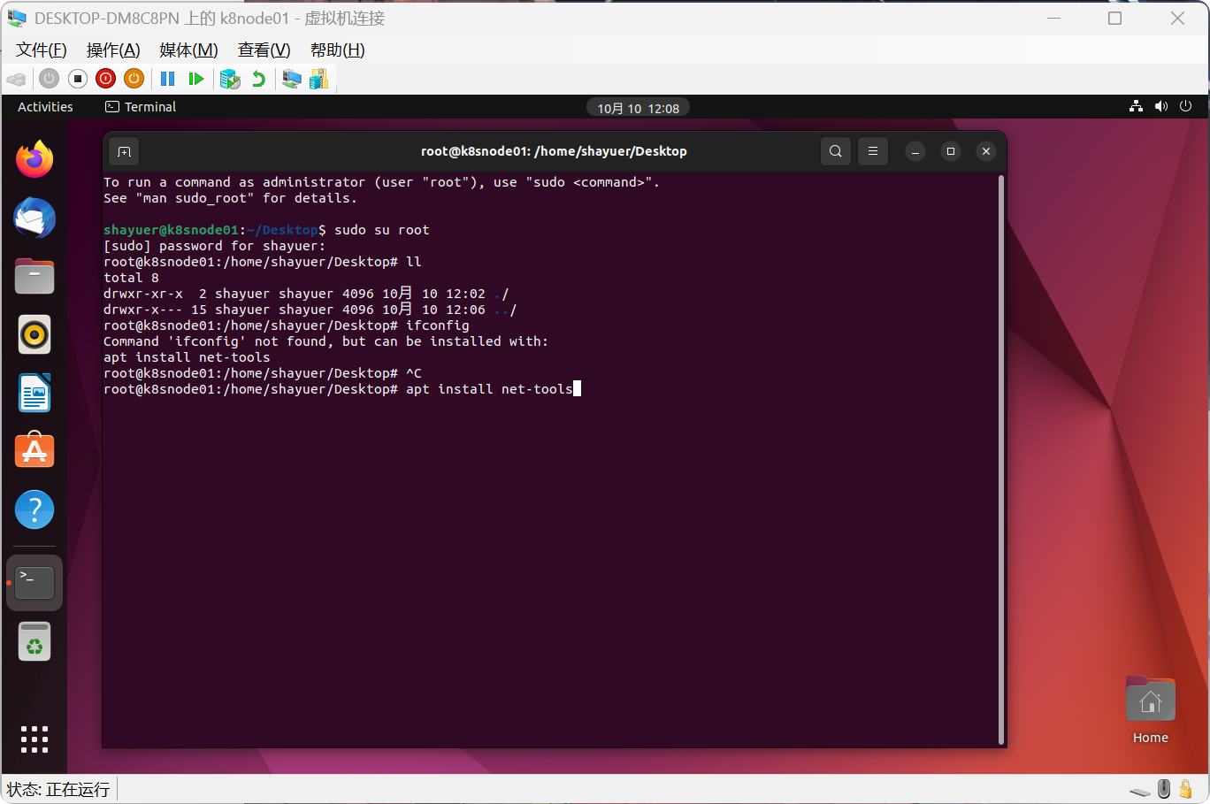Open Help from the dock

point(34,509)
